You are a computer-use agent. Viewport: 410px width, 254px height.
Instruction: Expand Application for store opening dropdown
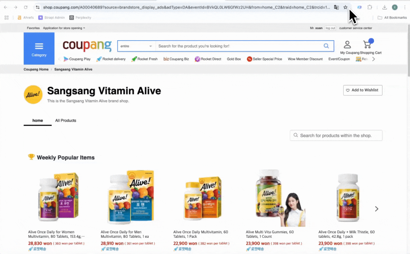64,28
